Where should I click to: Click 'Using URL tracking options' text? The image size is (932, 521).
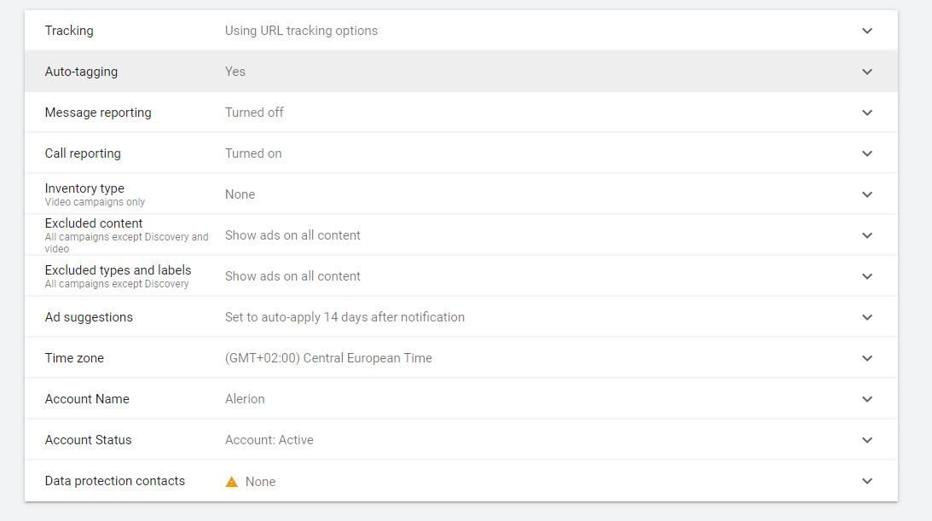tap(301, 31)
